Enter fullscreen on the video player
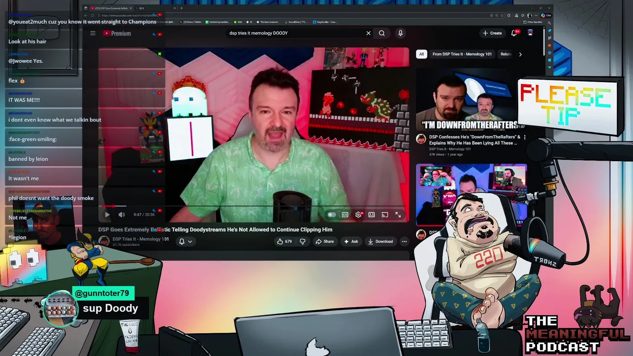Screen dimensions: 633x356 [x=398, y=215]
